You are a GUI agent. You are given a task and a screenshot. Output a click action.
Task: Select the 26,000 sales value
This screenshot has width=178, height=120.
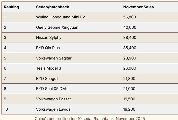pyautogui.click(x=130, y=68)
